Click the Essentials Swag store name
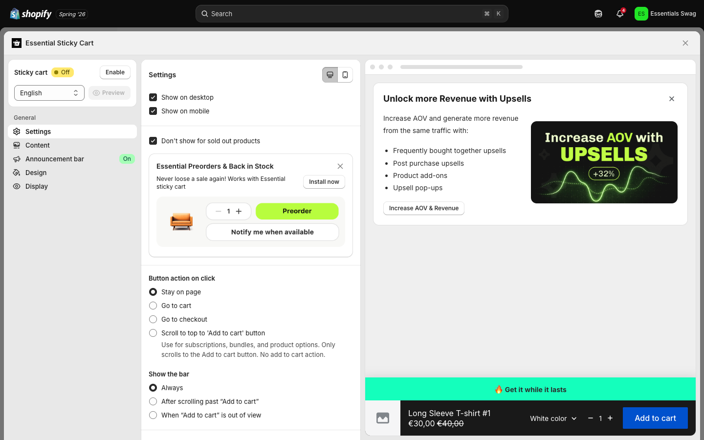The height and width of the screenshot is (440, 704). pos(673,14)
